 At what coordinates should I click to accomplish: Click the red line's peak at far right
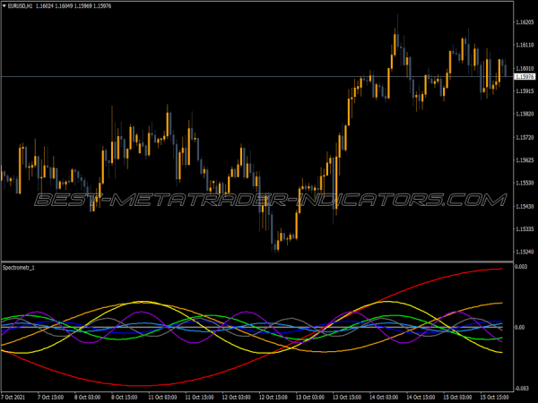pyautogui.click(x=498, y=269)
